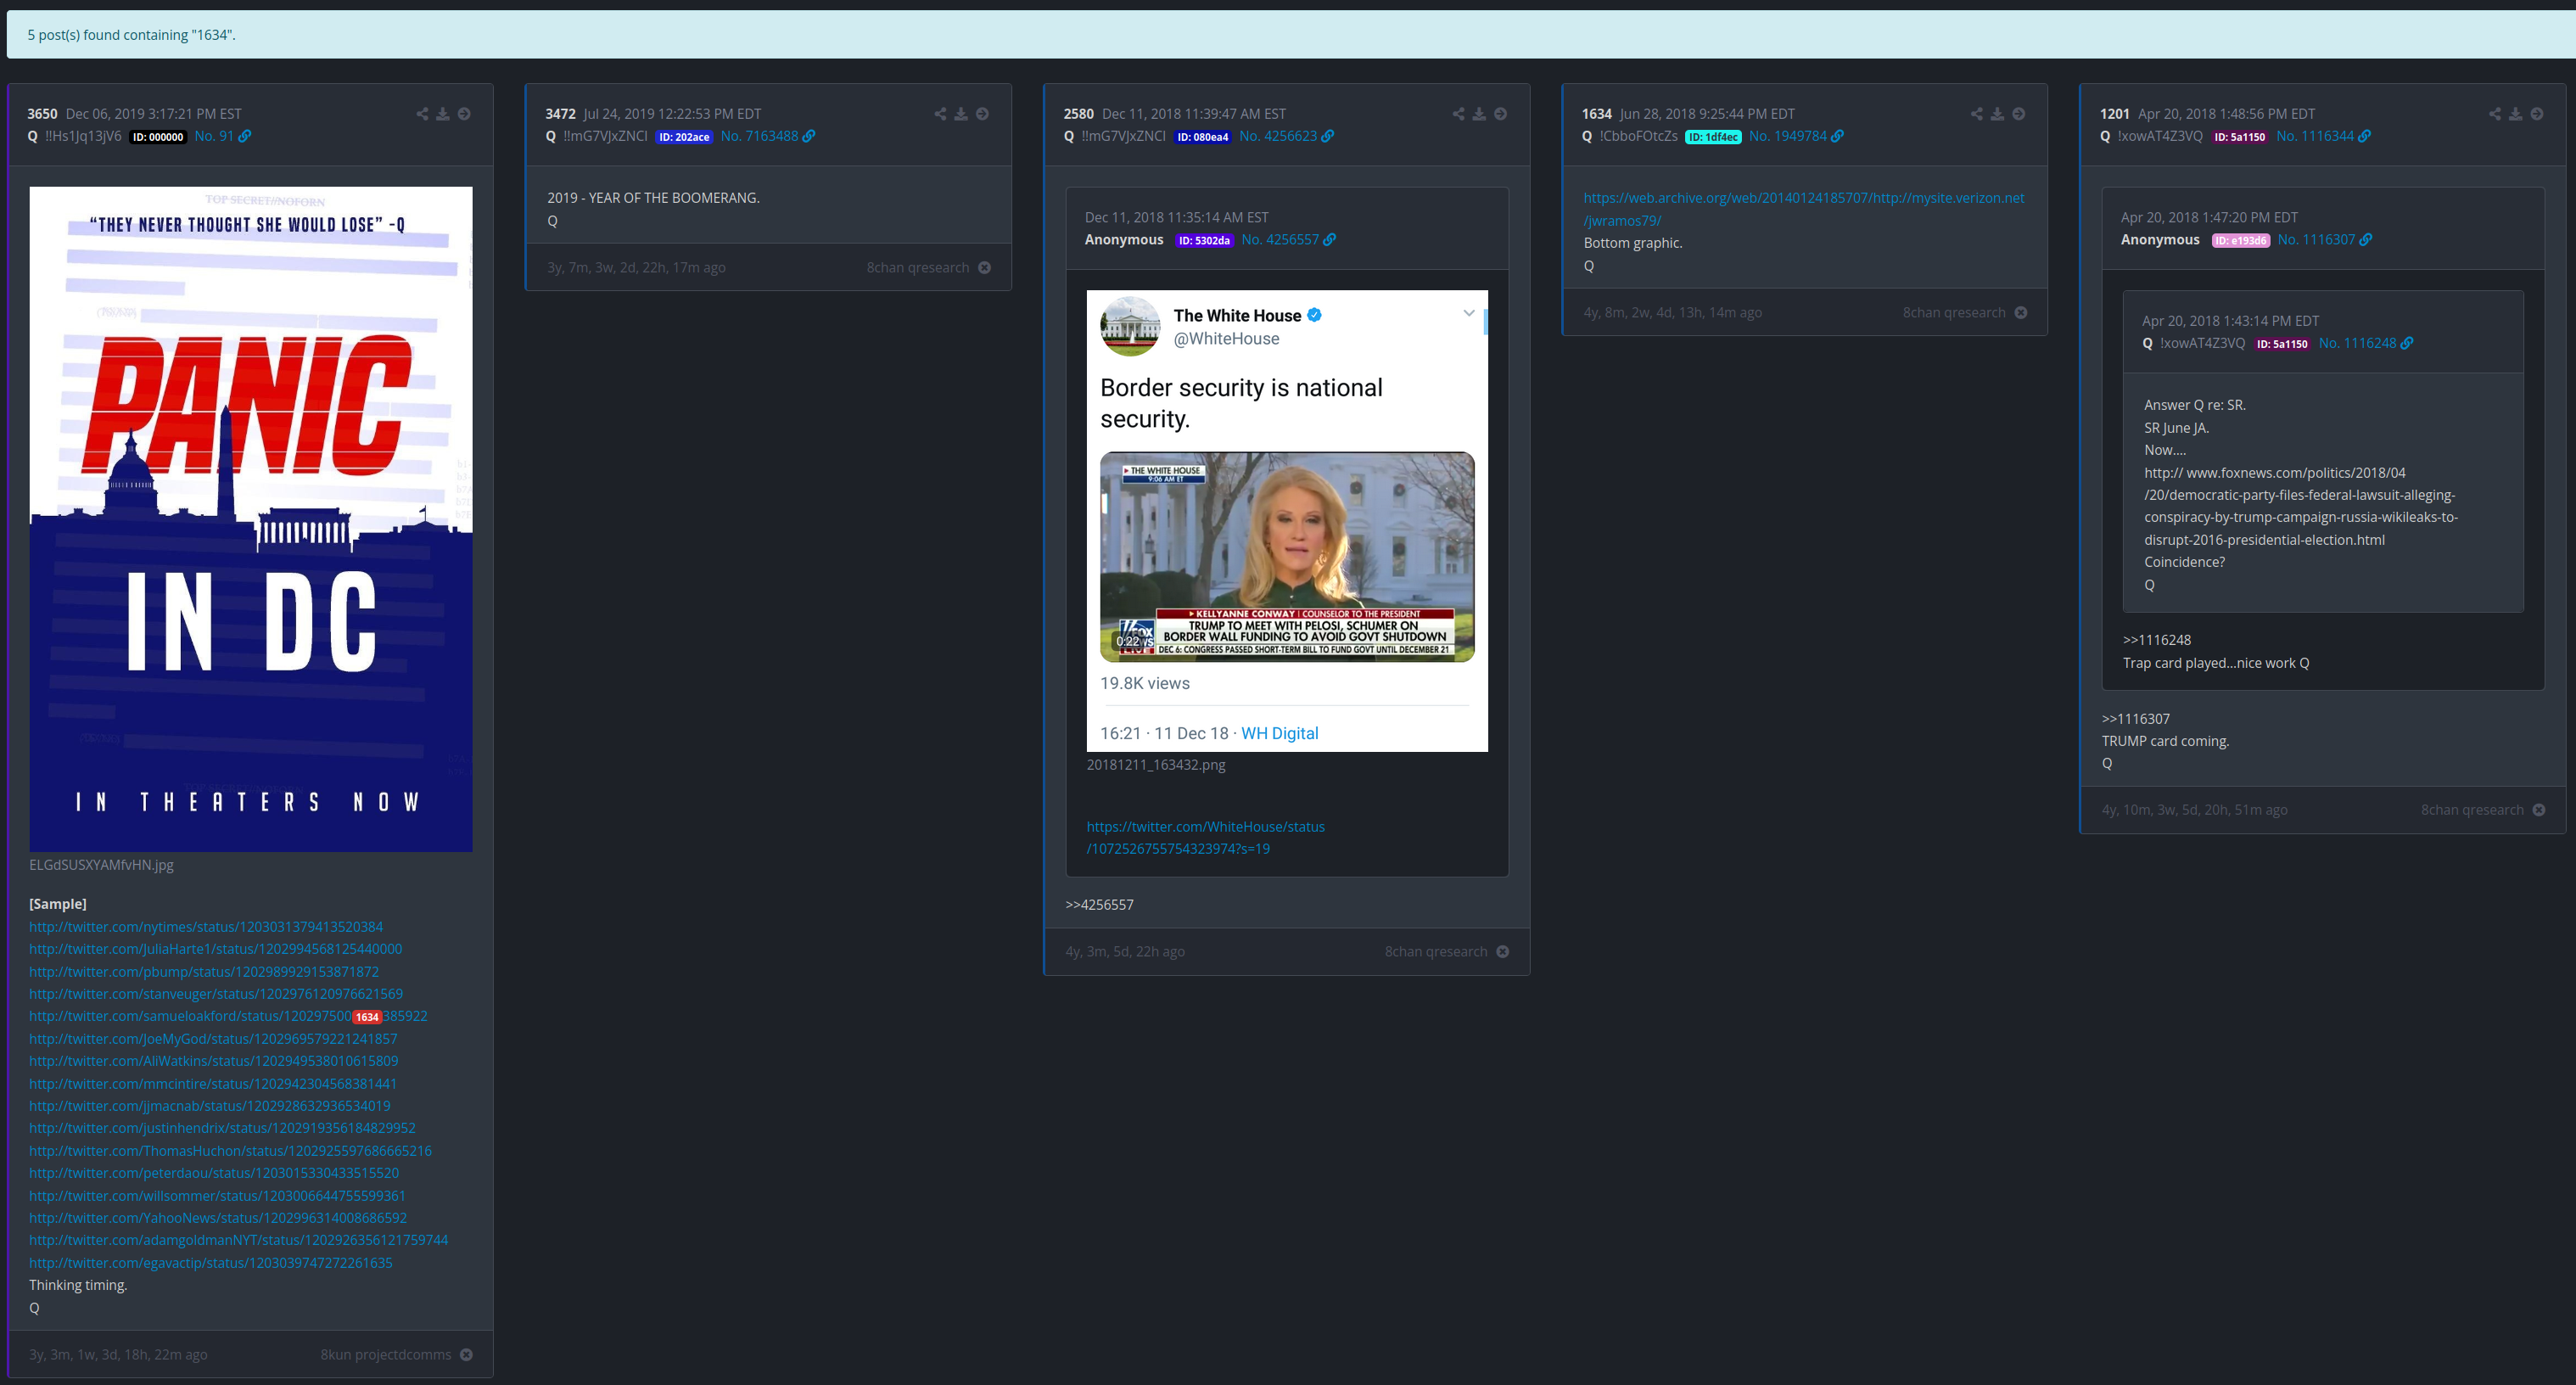Open pbump twitter status link
Viewport: 2576px width, 1385px height.
(x=204, y=972)
